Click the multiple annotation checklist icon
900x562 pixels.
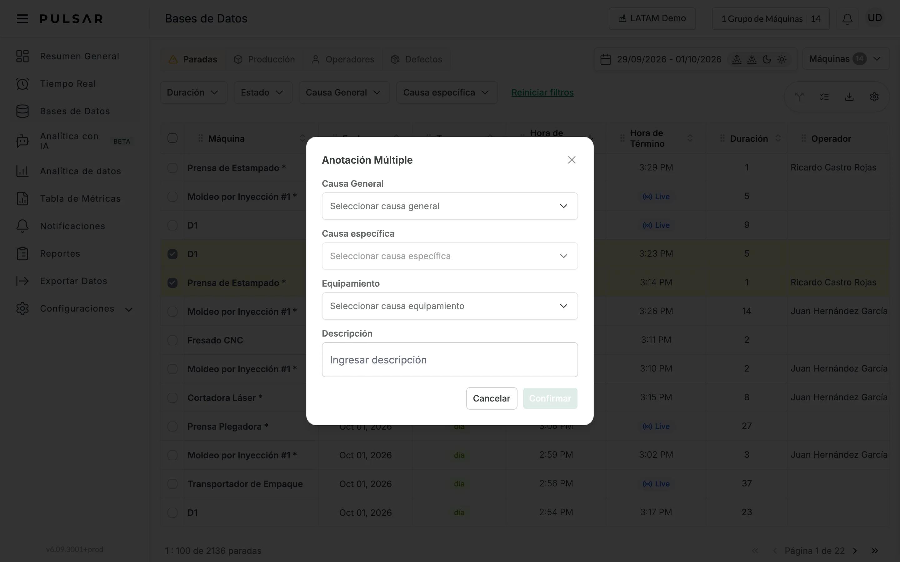pyautogui.click(x=824, y=97)
